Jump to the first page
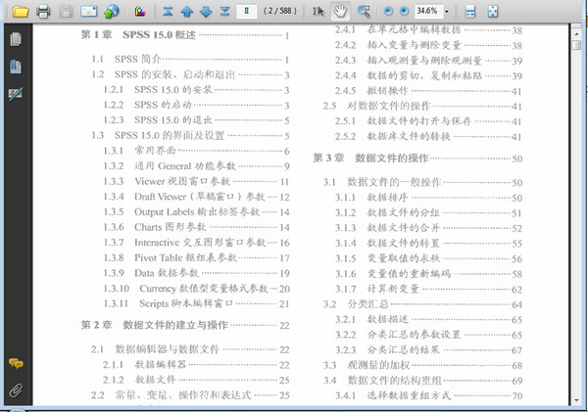 click(x=168, y=12)
